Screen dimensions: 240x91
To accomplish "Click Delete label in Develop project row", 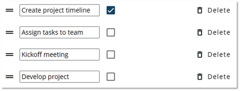I will pos(219,77).
